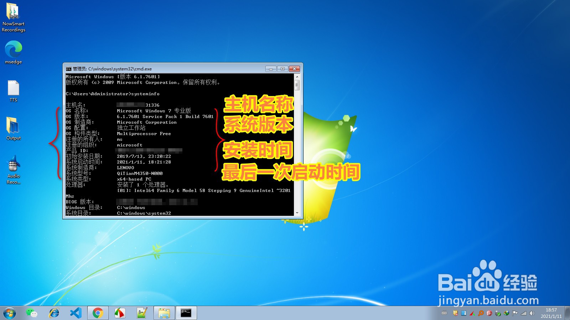The image size is (570, 320).
Task: Click install date '2019/7/13, 23:20:22'
Action: tap(144, 156)
